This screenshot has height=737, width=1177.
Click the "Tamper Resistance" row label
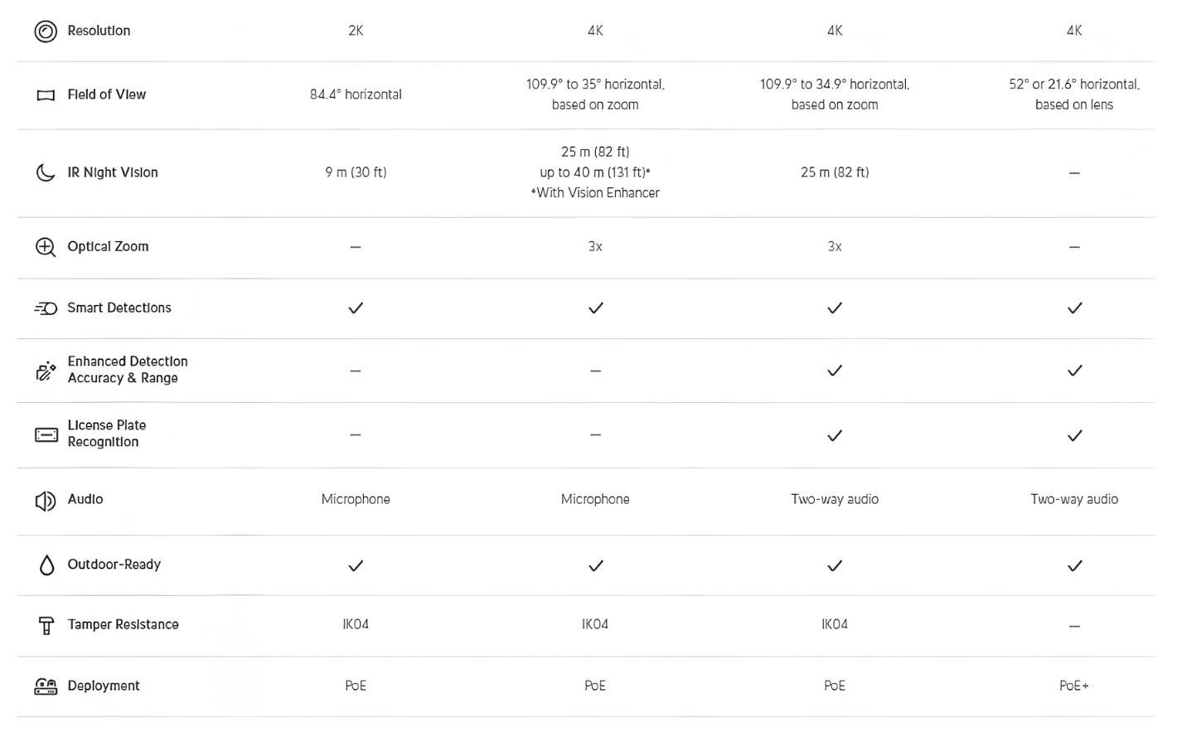coord(123,625)
